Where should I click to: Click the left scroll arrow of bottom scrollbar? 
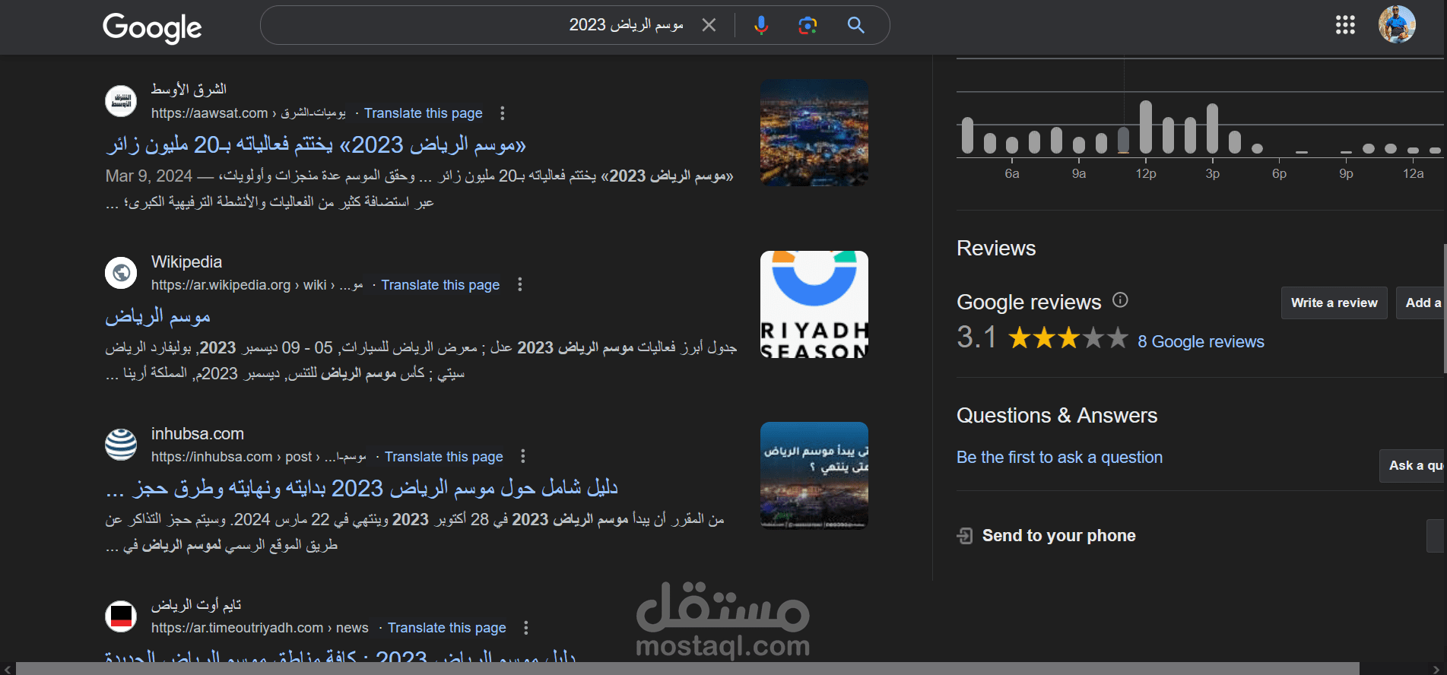[7, 669]
